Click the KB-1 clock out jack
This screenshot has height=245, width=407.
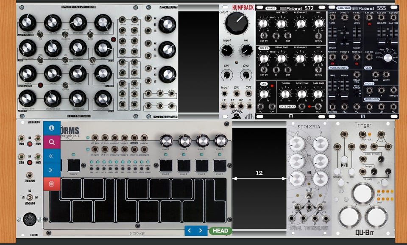click(x=134, y=149)
